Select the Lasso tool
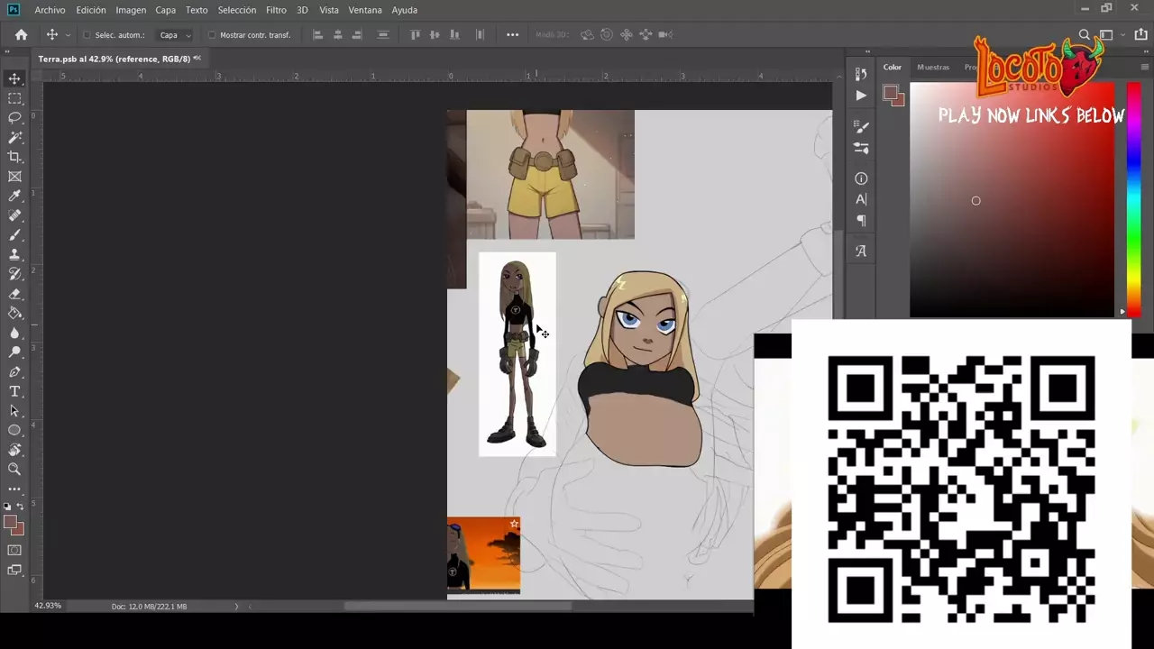The image size is (1154, 649). point(14,118)
